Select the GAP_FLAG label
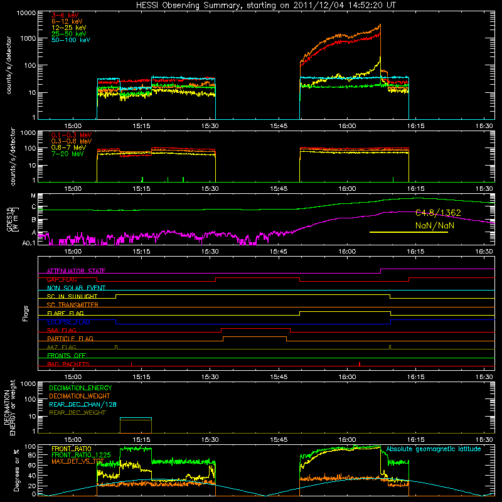Screen dimensions: 502x502 click(61, 279)
